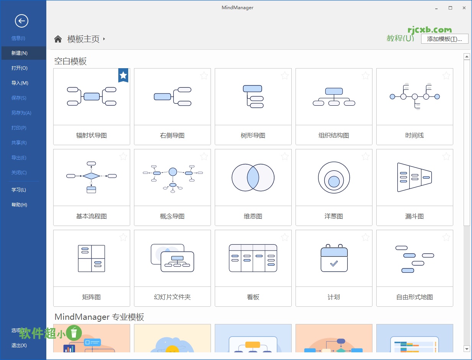472x360 pixels.
Task: Expand the 模板主页 breadcrumb arrow
Action: pyautogui.click(x=104, y=39)
